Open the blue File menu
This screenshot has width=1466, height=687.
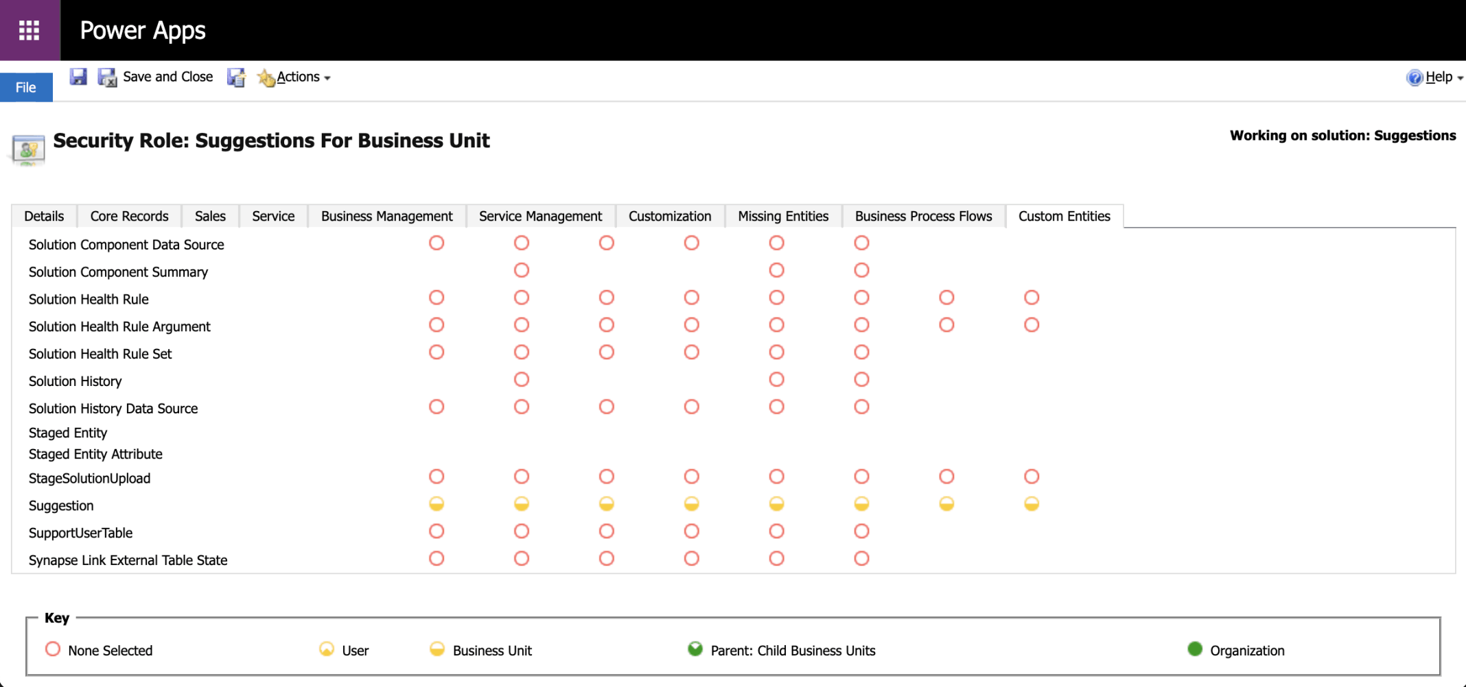[x=26, y=87]
